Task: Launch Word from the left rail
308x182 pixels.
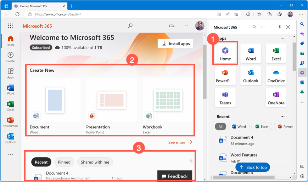Action: (x=10, y=90)
